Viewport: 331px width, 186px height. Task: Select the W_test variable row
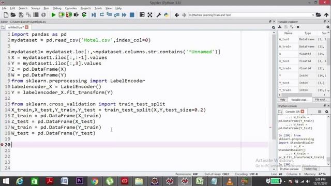click(x=303, y=39)
